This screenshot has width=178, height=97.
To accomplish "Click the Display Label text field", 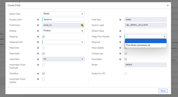I will pos(63,20).
